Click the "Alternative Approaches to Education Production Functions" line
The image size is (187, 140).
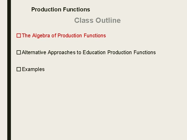[89, 52]
